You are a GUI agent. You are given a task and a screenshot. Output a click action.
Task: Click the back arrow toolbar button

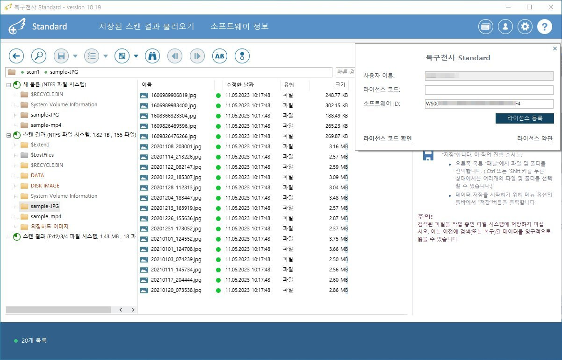click(x=16, y=56)
